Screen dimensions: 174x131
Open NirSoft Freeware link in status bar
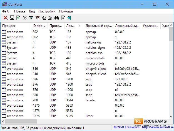click(144, 127)
